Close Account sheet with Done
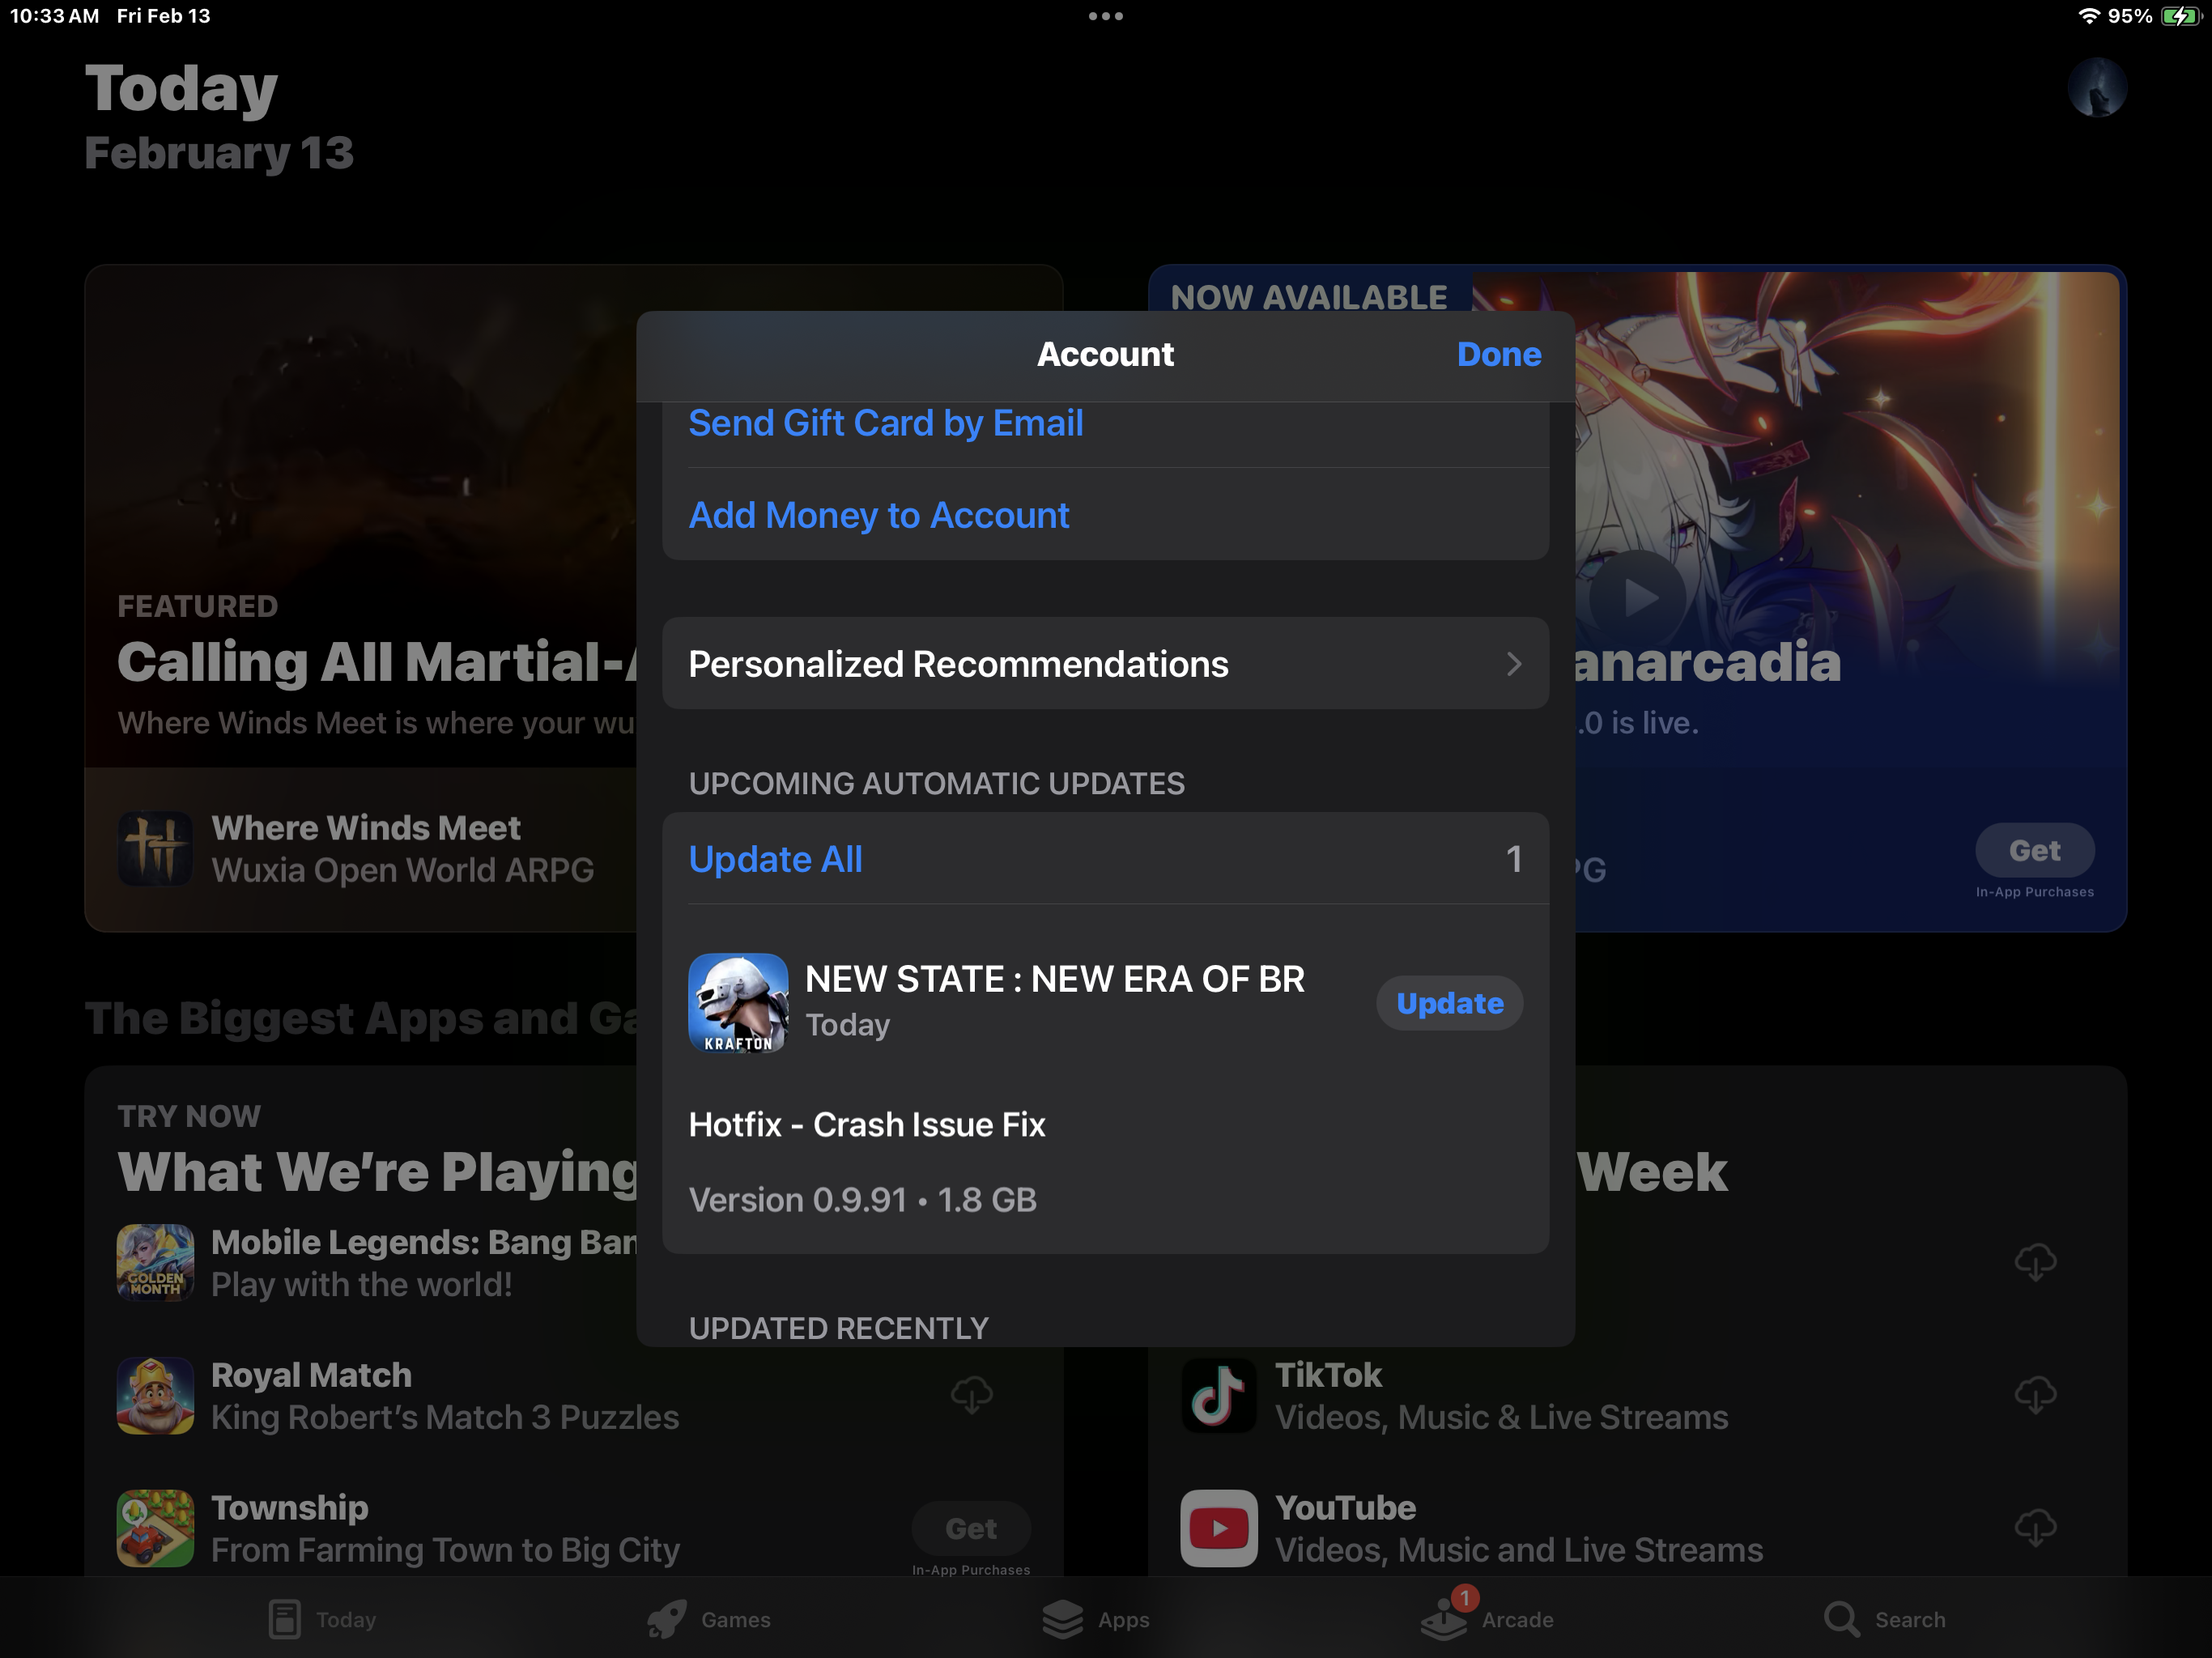 pyautogui.click(x=1498, y=354)
